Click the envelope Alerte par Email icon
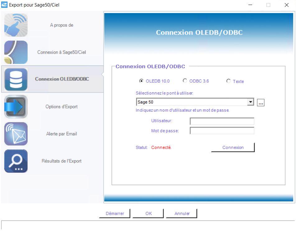296x231 pixels. pos(16,134)
